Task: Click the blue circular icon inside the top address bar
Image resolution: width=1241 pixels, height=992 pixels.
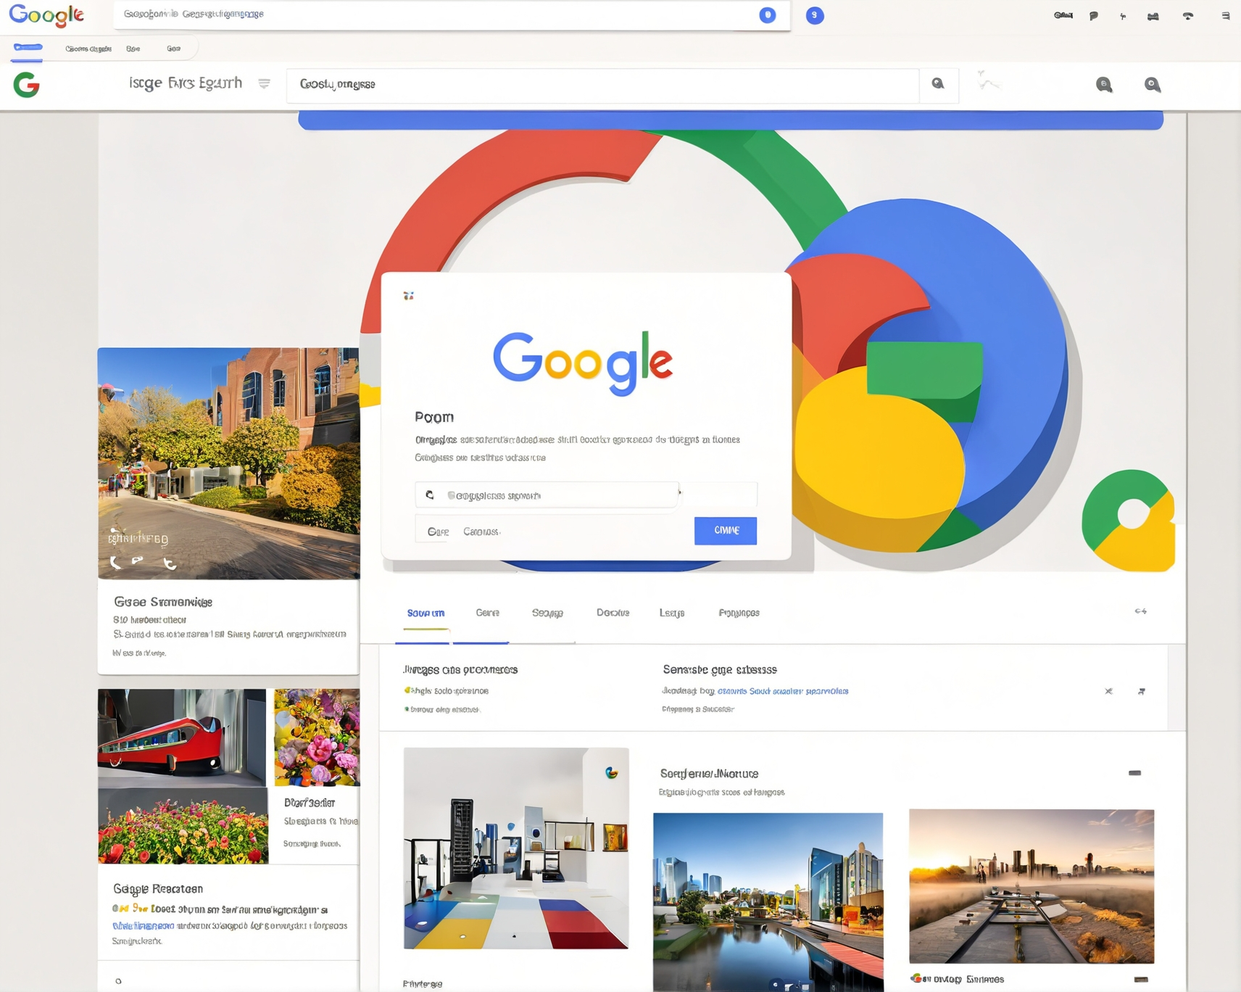Action: (x=767, y=15)
